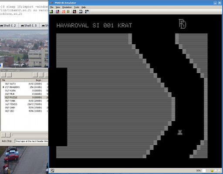
Task: Click the tape position slider in Tape window
Action: tap(30, 135)
